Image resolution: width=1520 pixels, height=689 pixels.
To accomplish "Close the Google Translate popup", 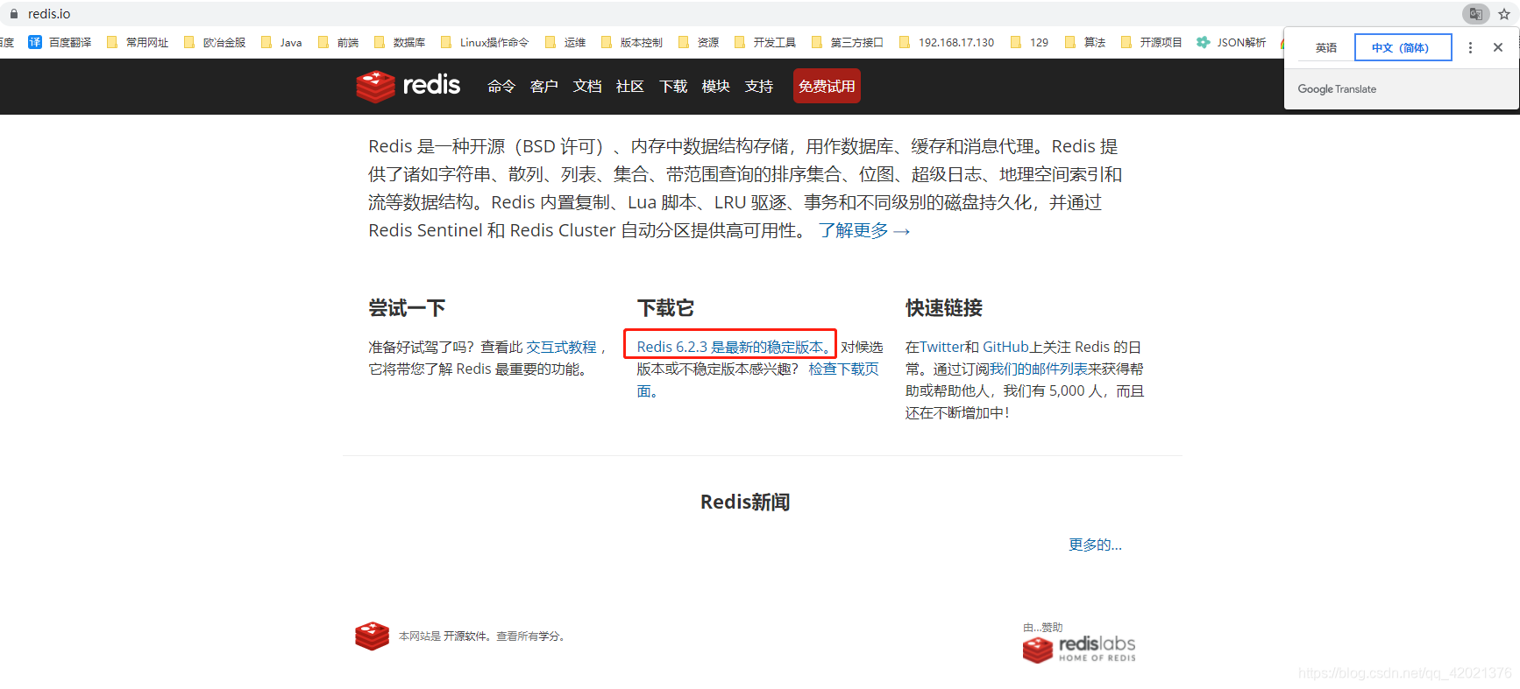I will (x=1498, y=47).
